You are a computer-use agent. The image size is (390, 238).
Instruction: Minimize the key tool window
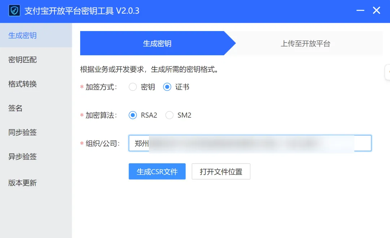[360, 11]
